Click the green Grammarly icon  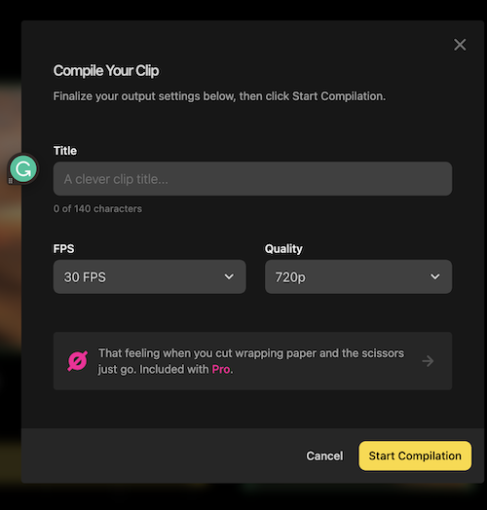pyautogui.click(x=23, y=168)
